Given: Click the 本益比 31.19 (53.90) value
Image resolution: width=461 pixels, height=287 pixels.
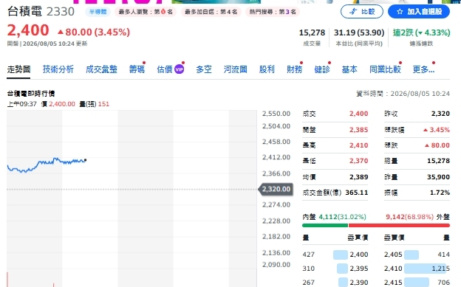Looking at the screenshot, I should tap(359, 32).
